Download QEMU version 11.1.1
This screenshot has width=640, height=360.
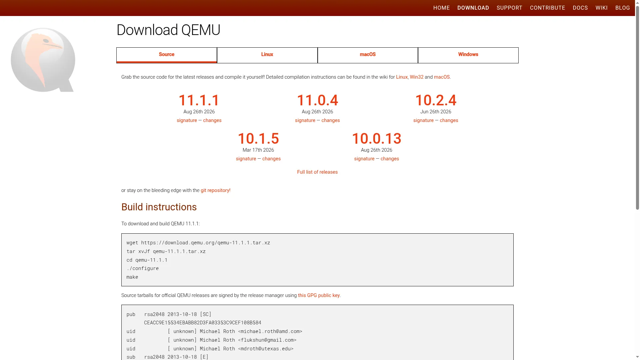199,100
